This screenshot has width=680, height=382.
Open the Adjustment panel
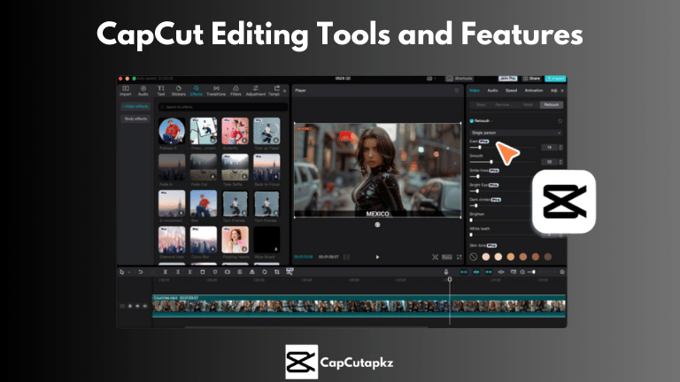coord(256,90)
